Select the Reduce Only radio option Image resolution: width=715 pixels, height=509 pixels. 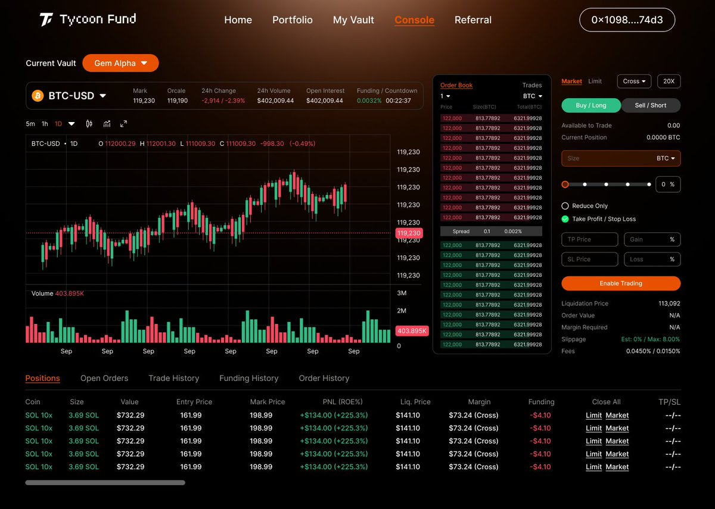click(x=565, y=206)
